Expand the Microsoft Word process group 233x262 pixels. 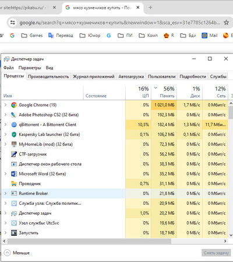point(5,174)
